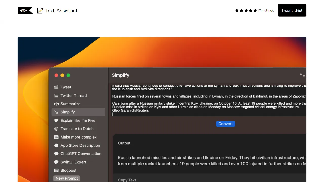Open the Make more complex prompt
Image resolution: width=324 pixels, height=182 pixels.
point(78,137)
